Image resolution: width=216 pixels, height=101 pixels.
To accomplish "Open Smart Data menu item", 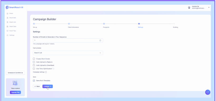I will point(13,26).
